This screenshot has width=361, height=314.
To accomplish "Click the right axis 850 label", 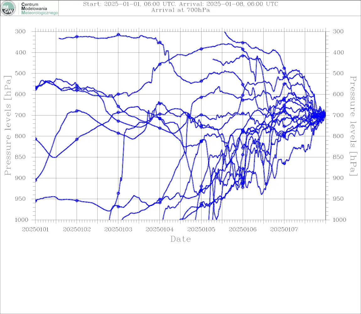I will coord(338,157).
